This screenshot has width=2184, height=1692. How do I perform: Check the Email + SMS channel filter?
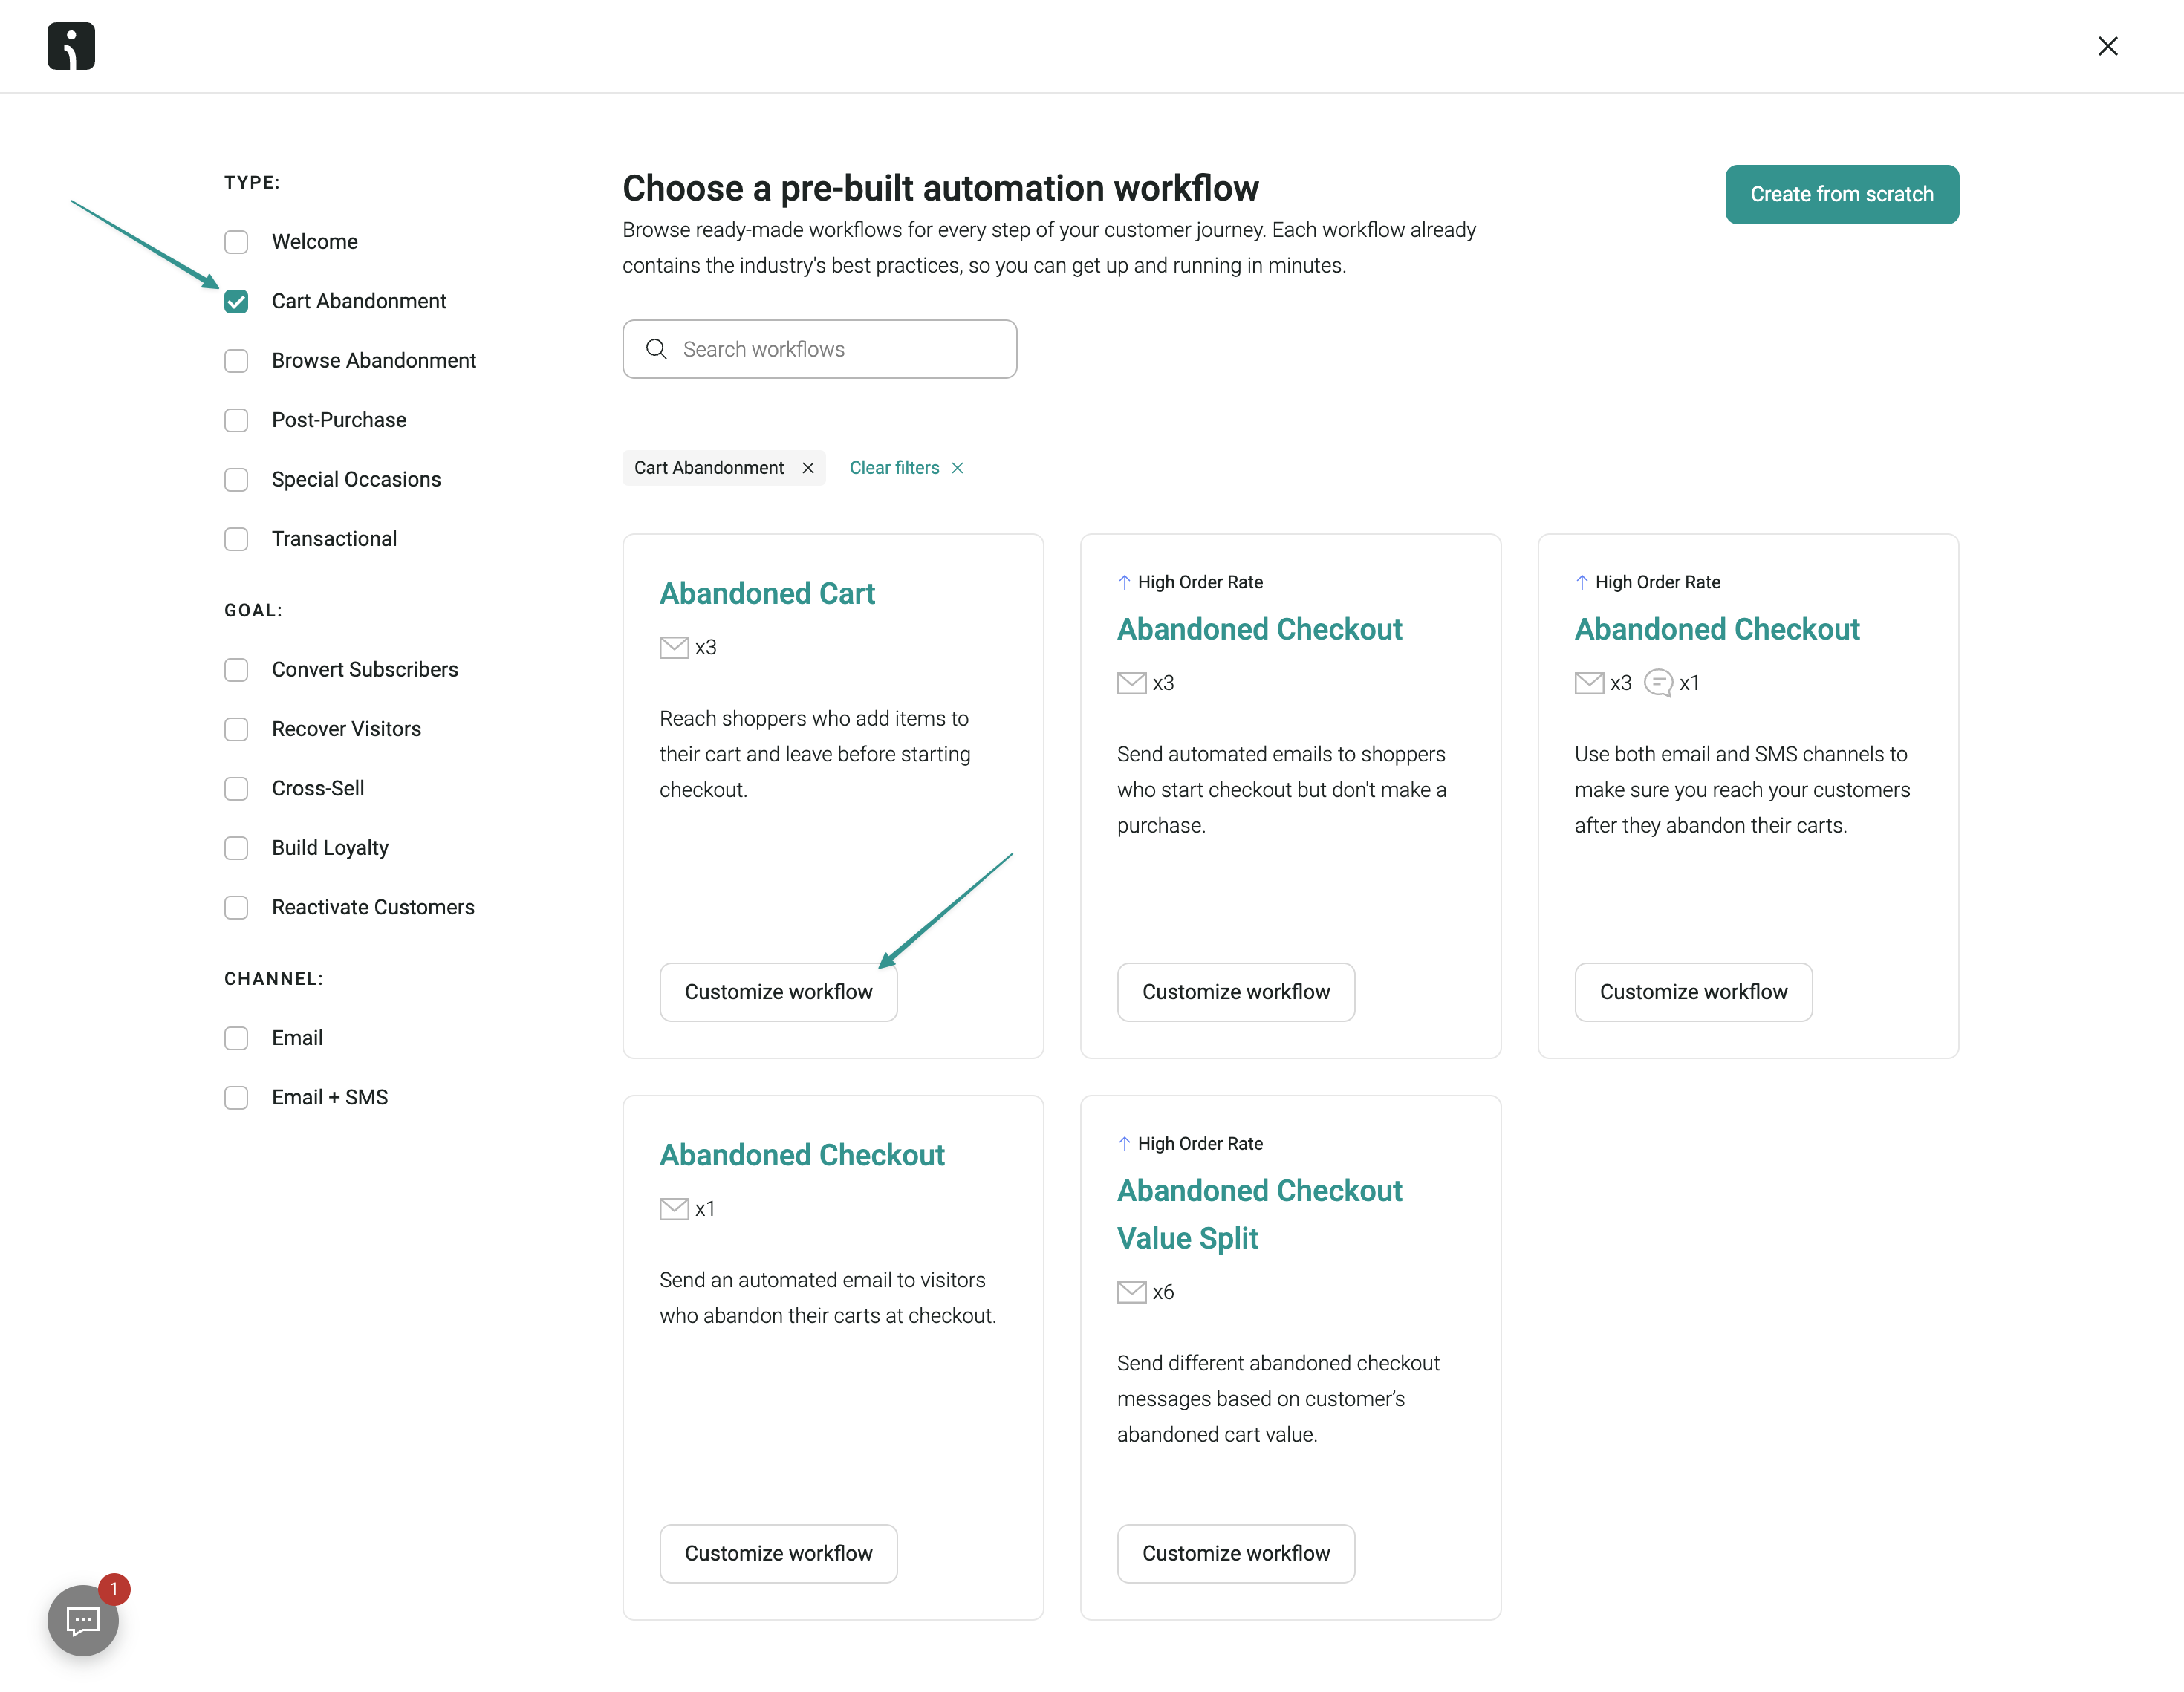coord(236,1097)
